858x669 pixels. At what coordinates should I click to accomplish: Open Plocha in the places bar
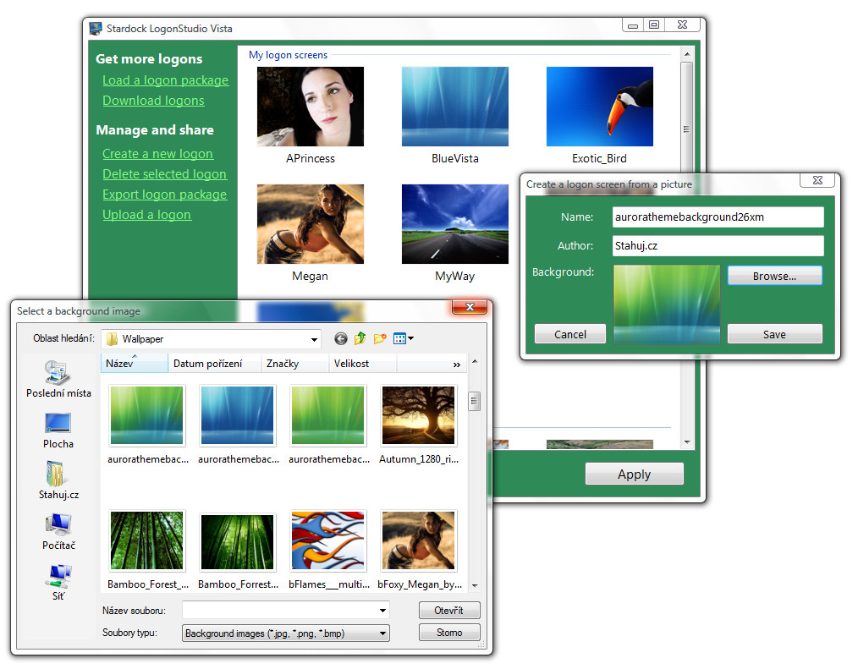(58, 430)
